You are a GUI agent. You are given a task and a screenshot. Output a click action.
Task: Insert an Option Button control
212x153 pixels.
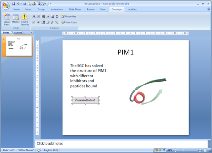point(38,23)
